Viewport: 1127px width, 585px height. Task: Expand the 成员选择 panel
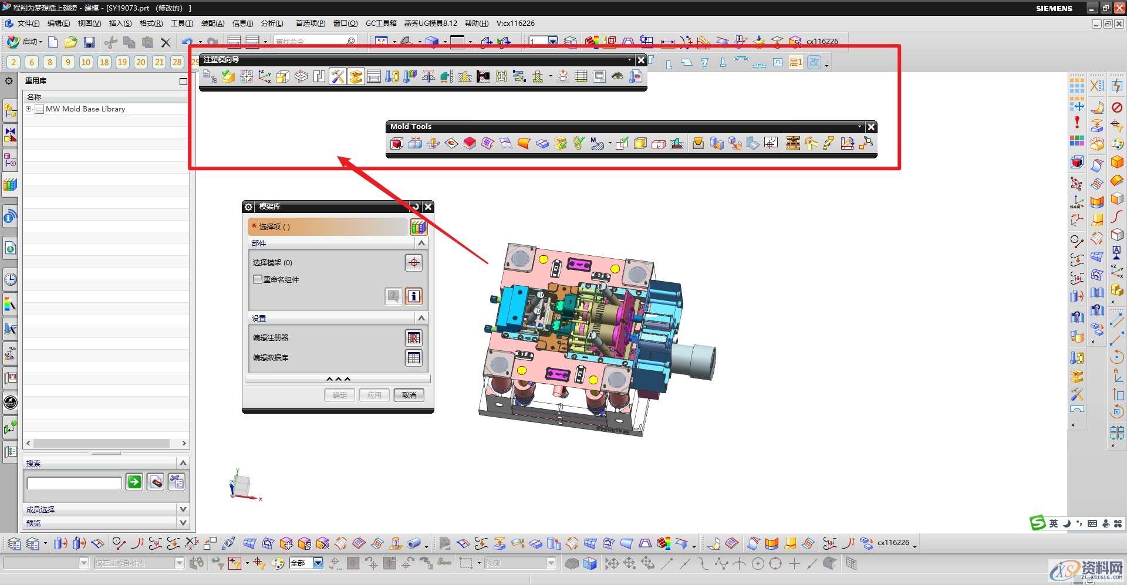[x=183, y=509]
